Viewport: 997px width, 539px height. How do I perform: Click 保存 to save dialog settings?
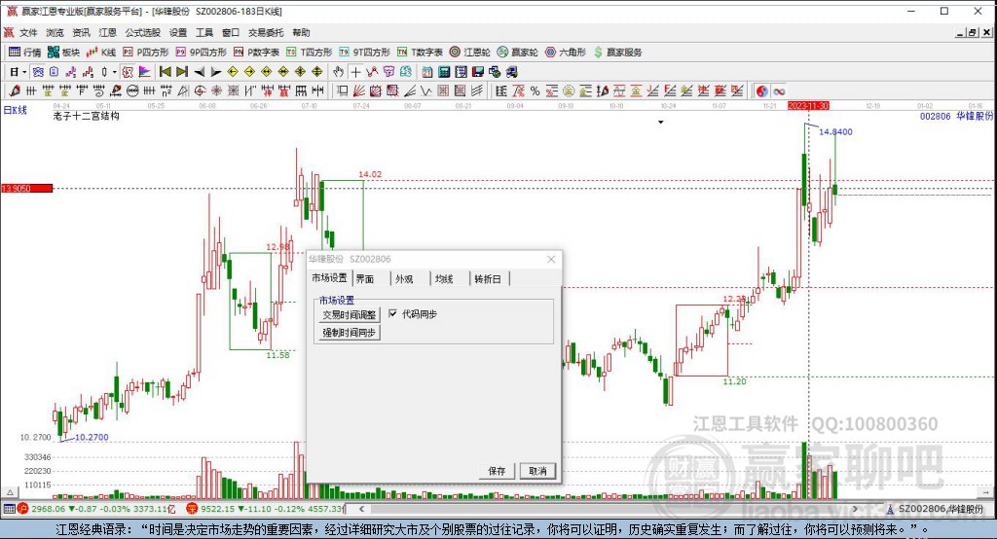[x=497, y=471]
